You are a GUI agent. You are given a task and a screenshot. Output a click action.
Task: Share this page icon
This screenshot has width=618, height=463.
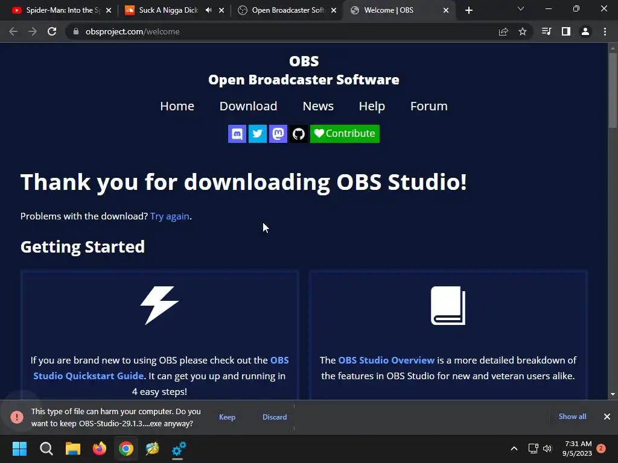click(503, 31)
